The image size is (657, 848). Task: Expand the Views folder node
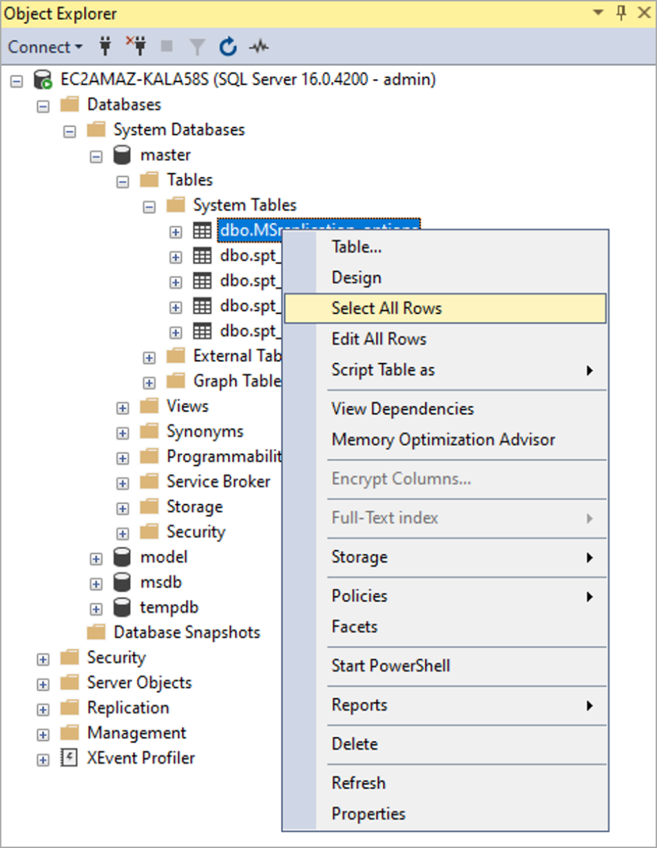(123, 407)
